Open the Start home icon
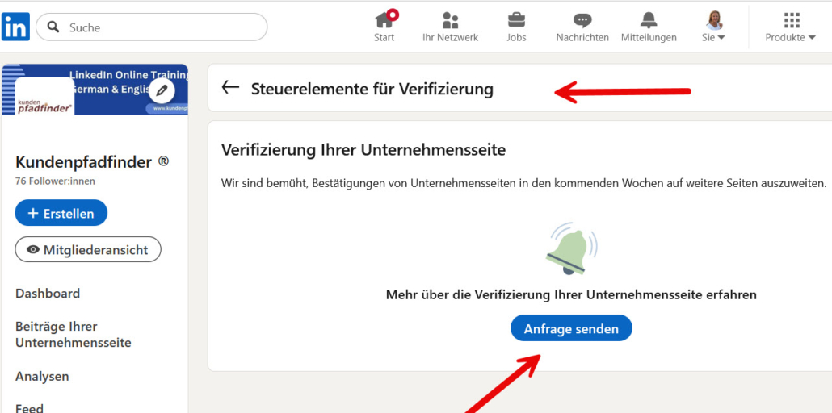832x413 pixels. (x=384, y=20)
